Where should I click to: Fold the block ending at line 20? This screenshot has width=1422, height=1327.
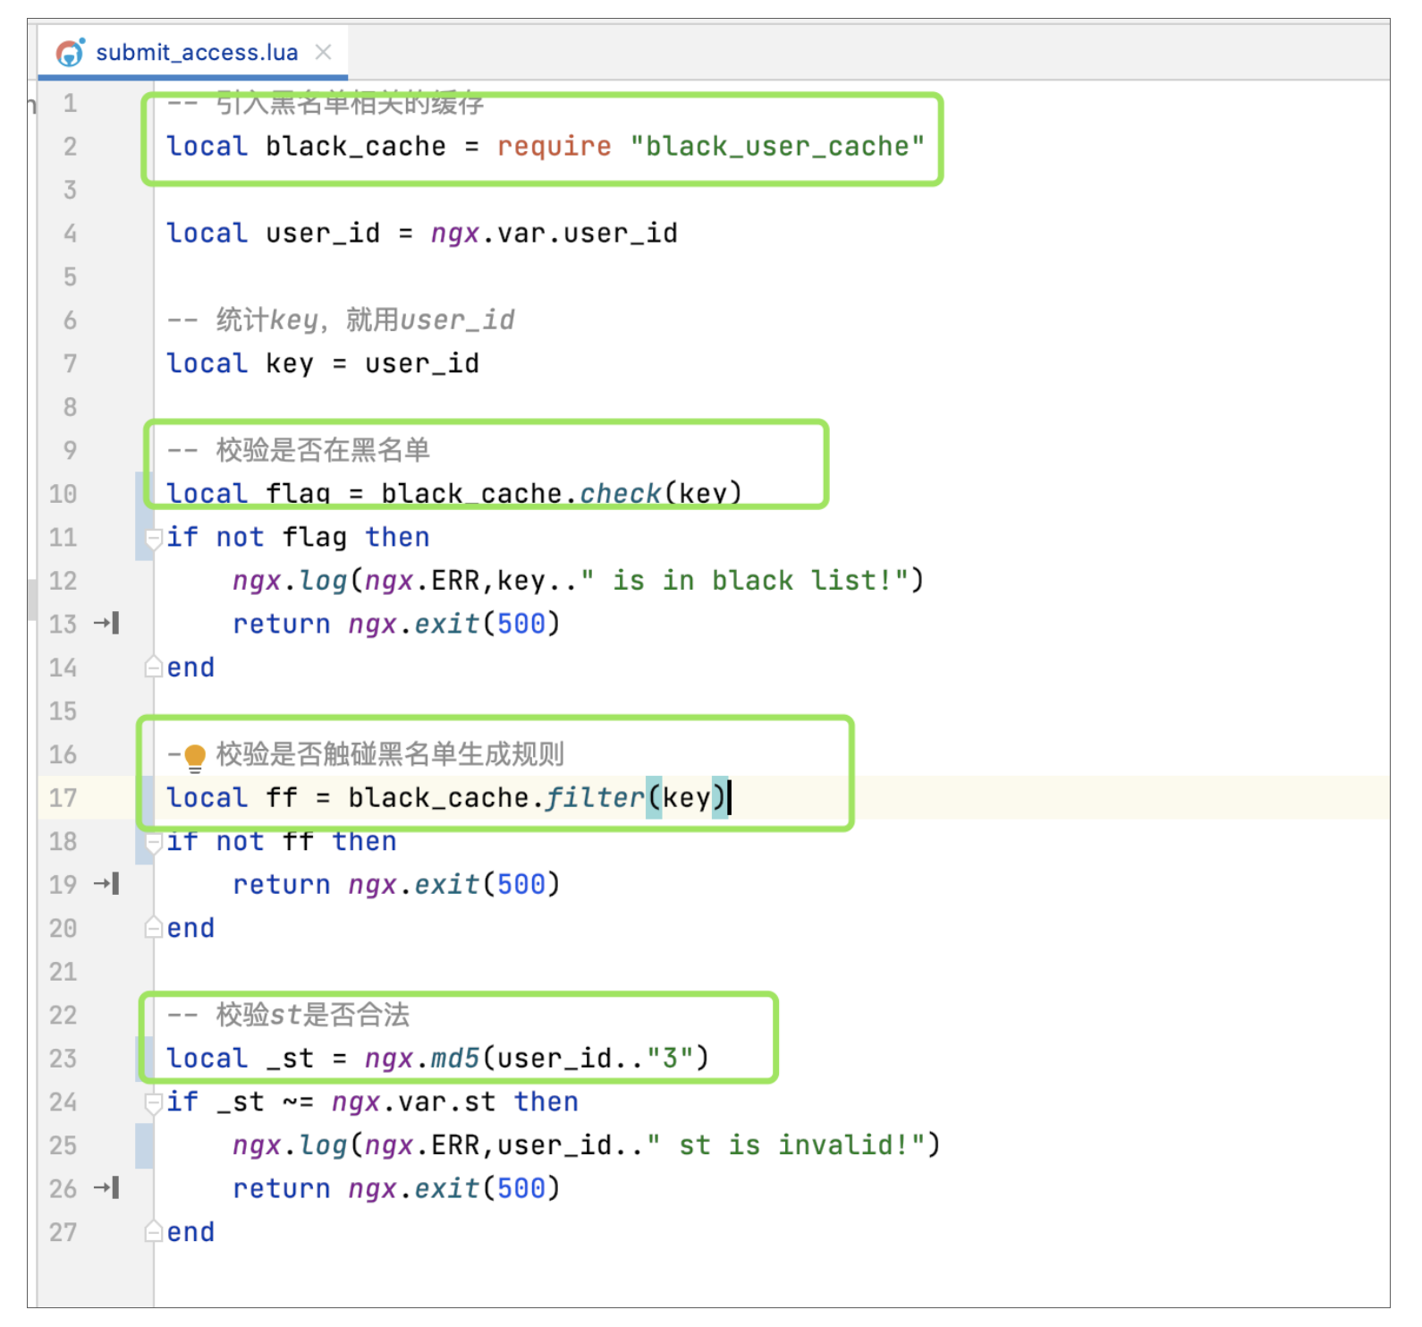point(153,928)
